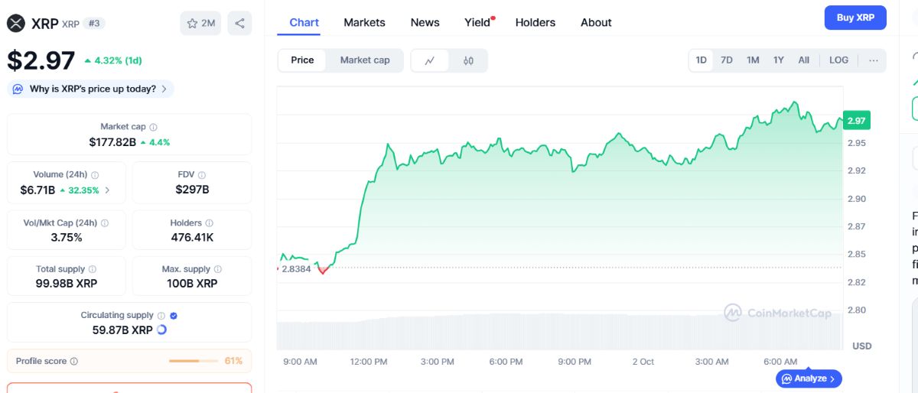The image size is (918, 393).
Task: Click Circulating supply info icon
Action: (x=161, y=315)
